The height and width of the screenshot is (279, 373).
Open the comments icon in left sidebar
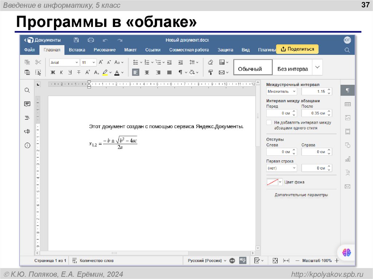pyautogui.click(x=27, y=104)
